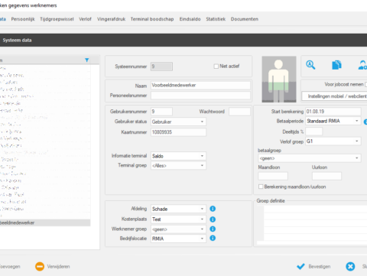The height and width of the screenshot is (276, 367).
Task: Click the Gebruikersnummer field
Action: [161, 112]
